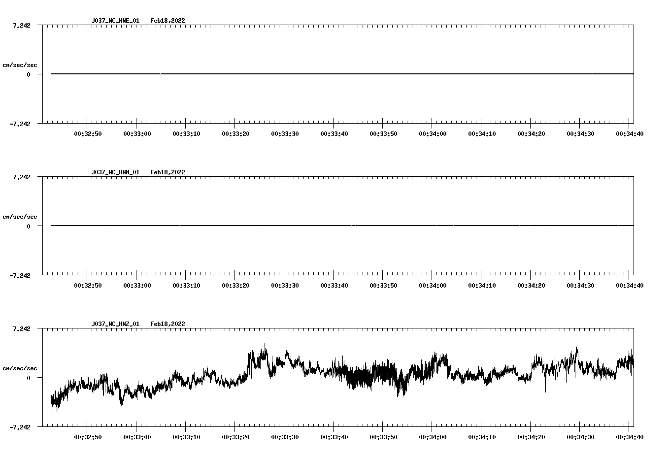Select 00:33:30 time label below HNZ plot
Viewport: 669px width, 455px height.
[285, 437]
